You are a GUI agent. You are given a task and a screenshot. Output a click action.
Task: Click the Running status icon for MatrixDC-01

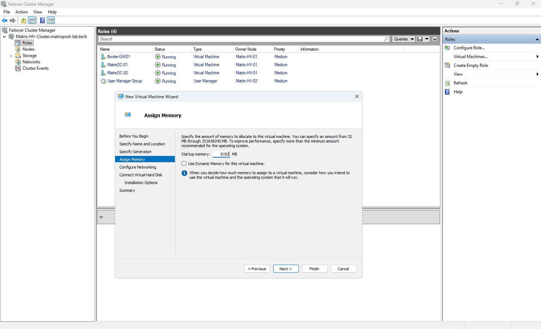[158, 65]
